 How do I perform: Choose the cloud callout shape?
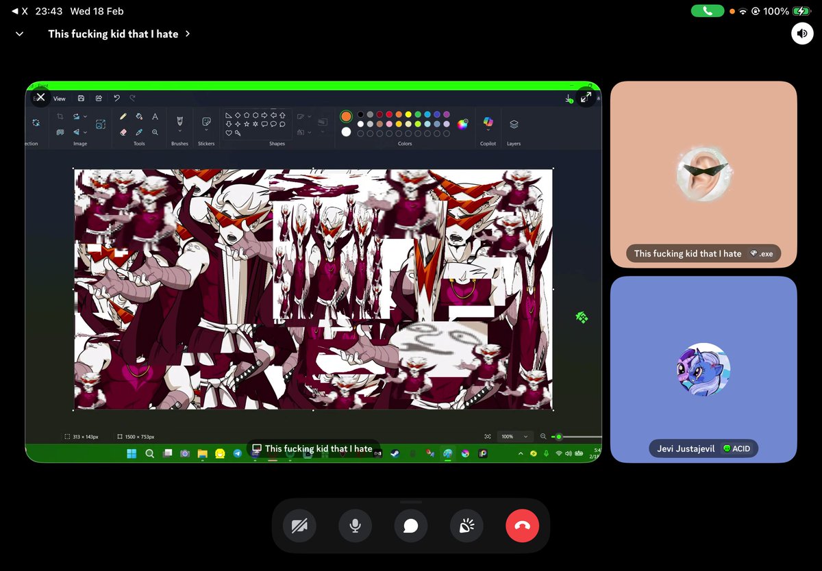click(x=282, y=124)
